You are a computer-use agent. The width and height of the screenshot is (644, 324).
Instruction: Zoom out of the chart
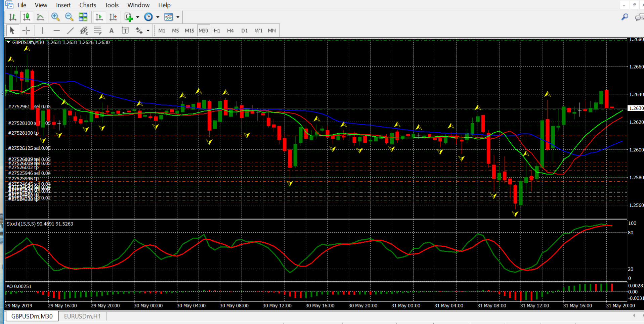[69, 17]
